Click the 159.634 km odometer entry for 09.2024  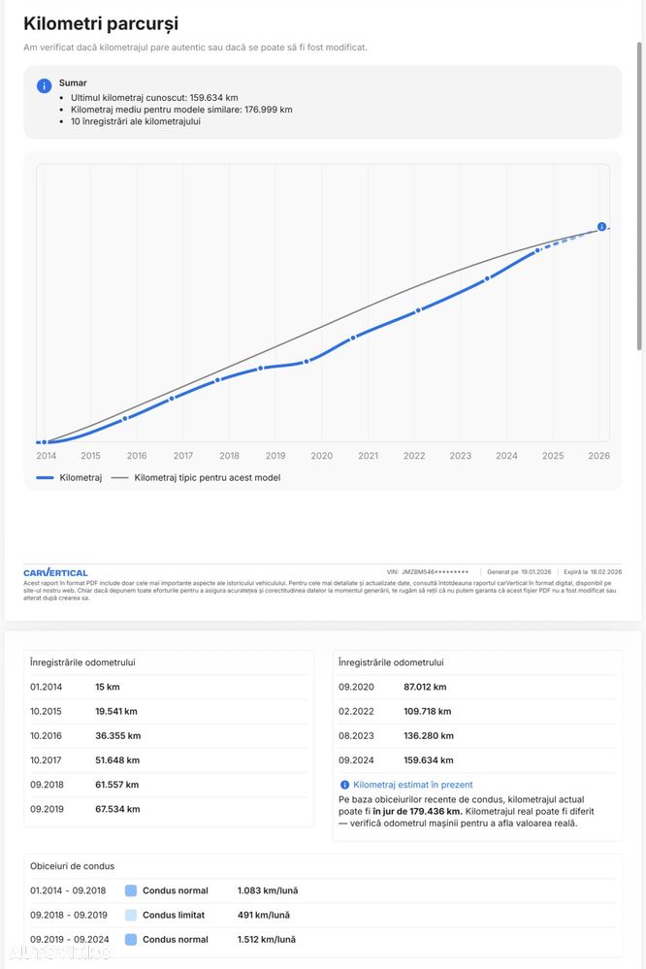429,760
